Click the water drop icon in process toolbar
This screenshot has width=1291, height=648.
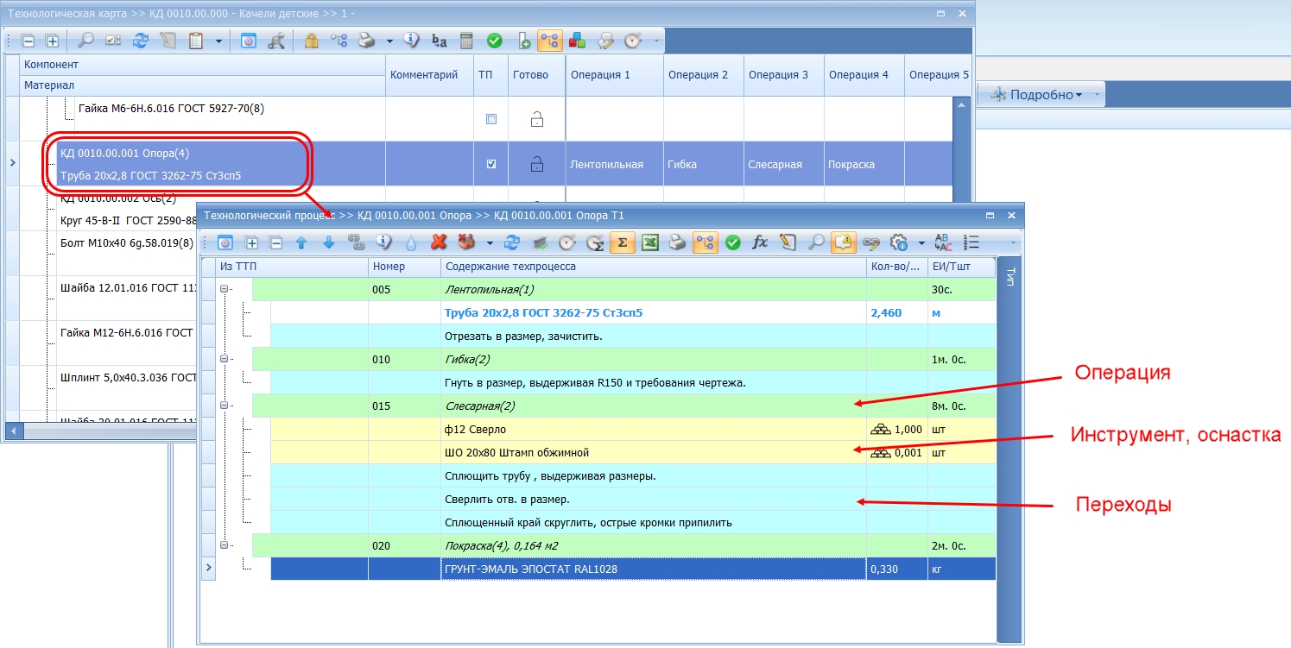pyautogui.click(x=411, y=242)
